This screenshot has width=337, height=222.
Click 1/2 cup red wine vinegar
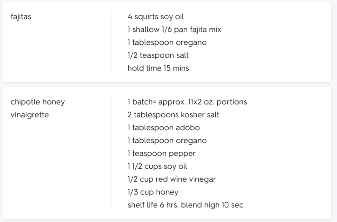[172, 179]
